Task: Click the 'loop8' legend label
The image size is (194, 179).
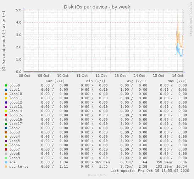Action: coord(15,154)
